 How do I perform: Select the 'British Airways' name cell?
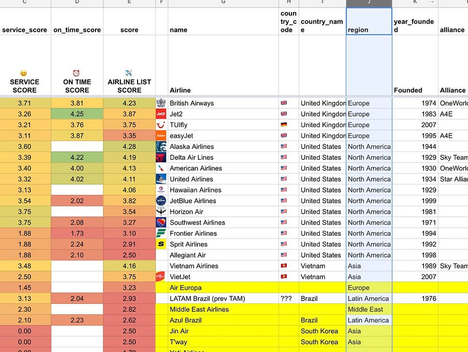[x=223, y=103]
